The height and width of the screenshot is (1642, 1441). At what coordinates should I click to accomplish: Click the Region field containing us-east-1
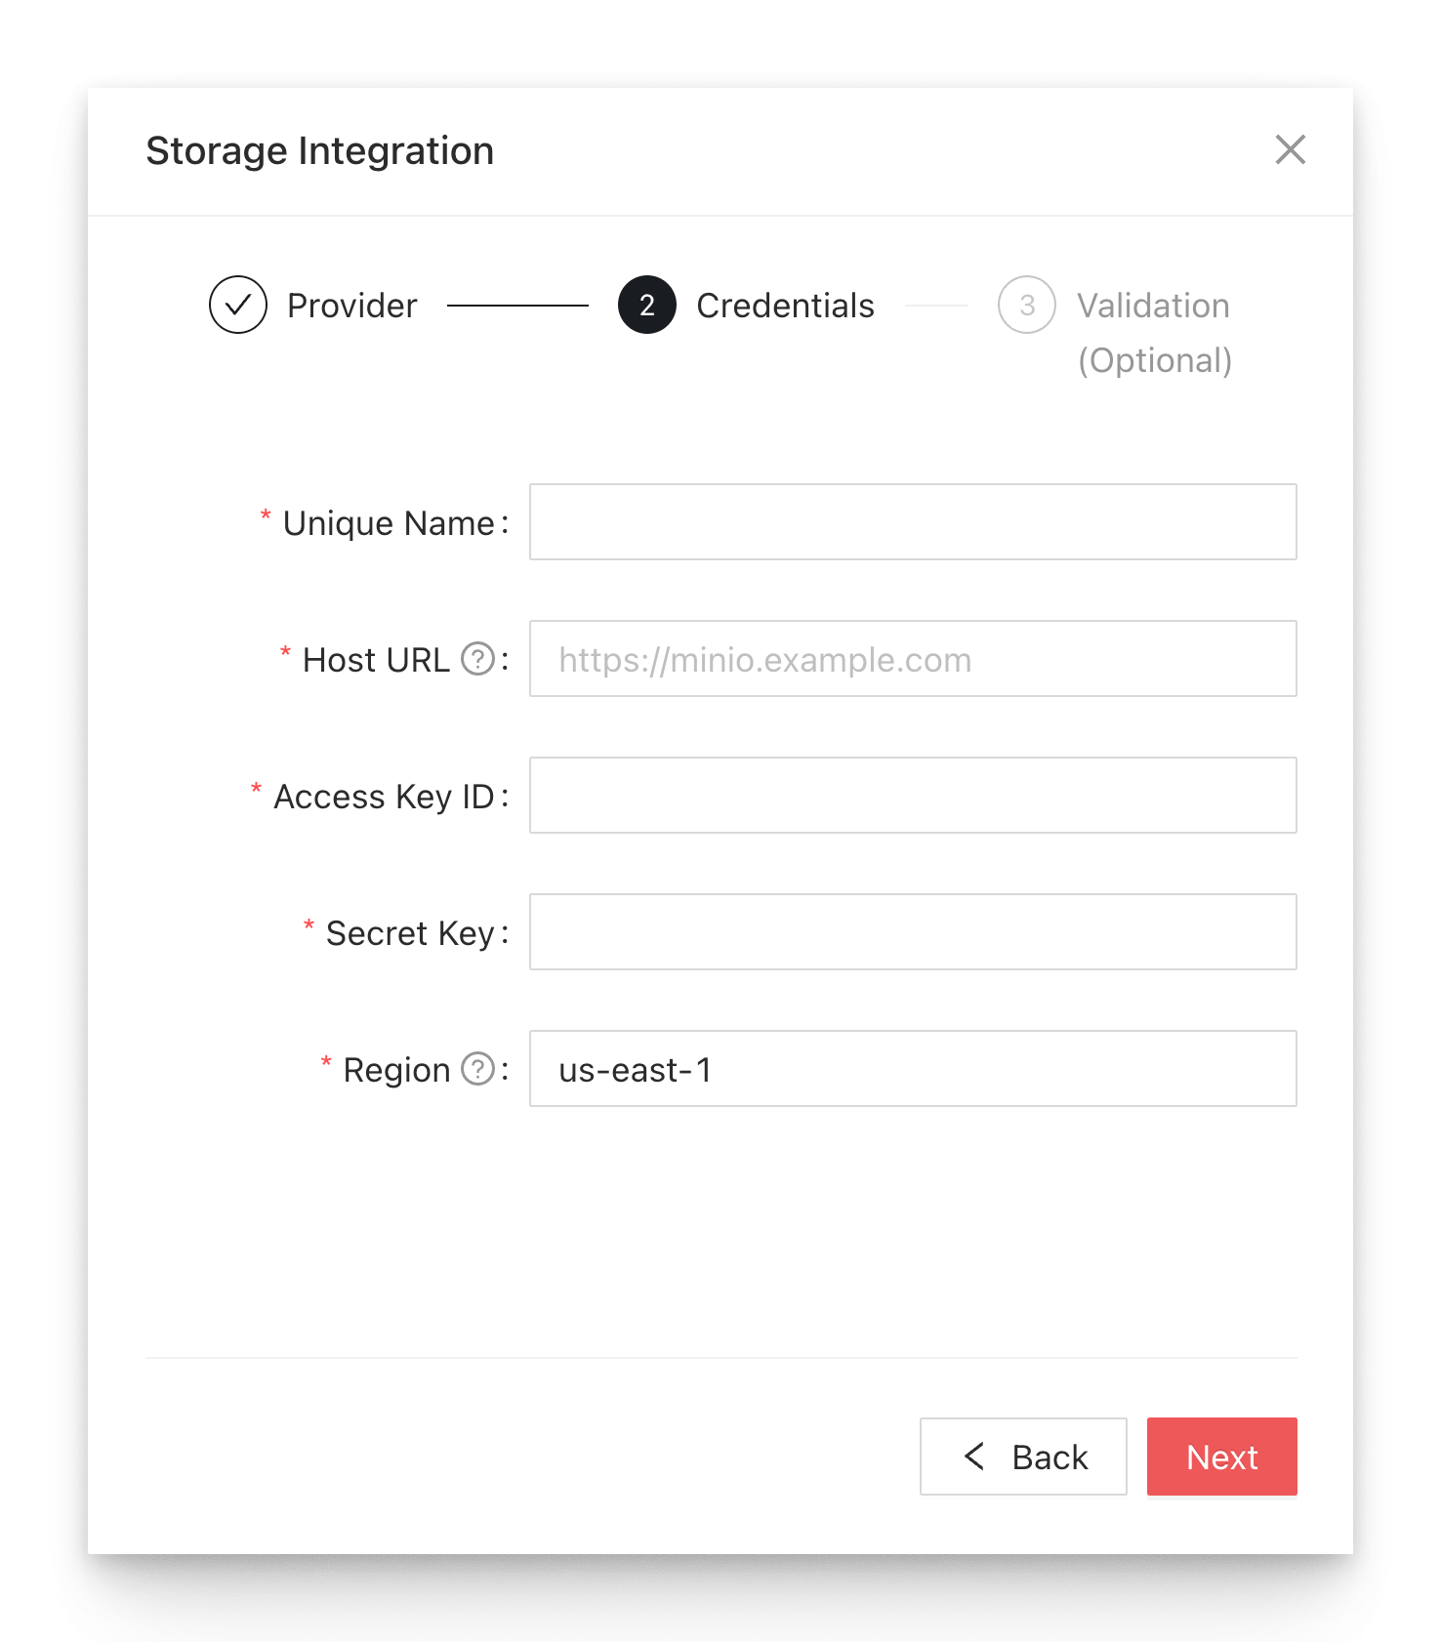tap(912, 1069)
